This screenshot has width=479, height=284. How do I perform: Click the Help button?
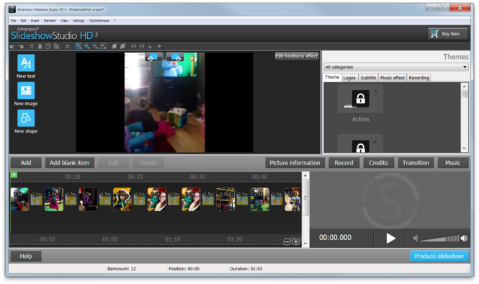(26, 256)
